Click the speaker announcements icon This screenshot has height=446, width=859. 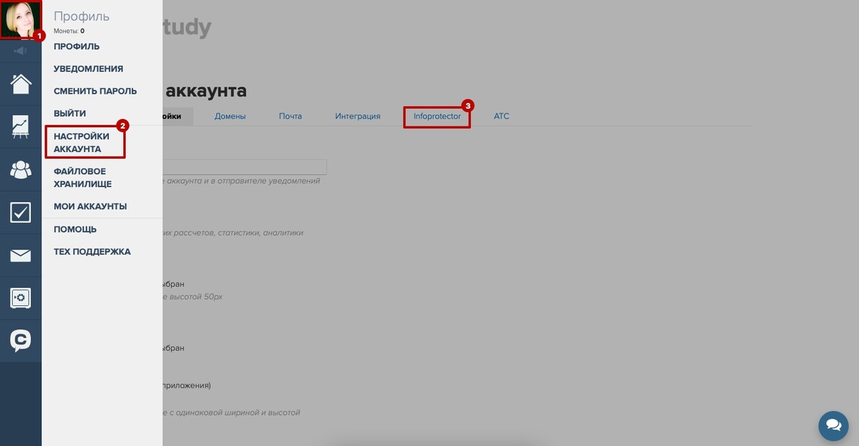click(21, 51)
